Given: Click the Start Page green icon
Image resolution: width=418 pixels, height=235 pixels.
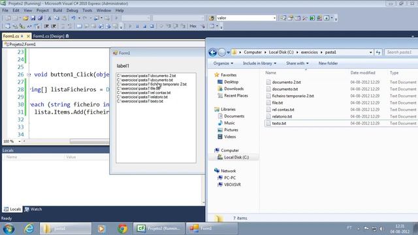Looking at the screenshot, I should tap(312, 18).
